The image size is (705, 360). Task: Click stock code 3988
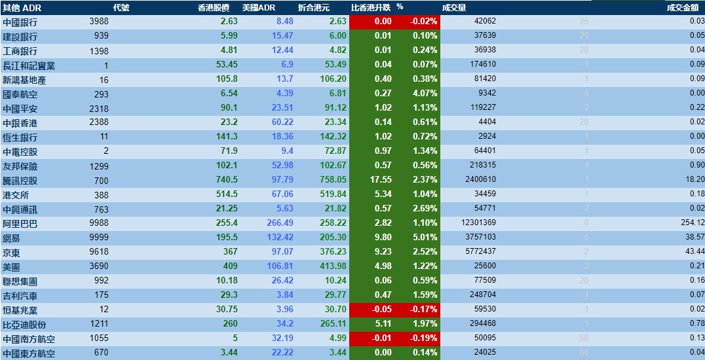pos(99,21)
